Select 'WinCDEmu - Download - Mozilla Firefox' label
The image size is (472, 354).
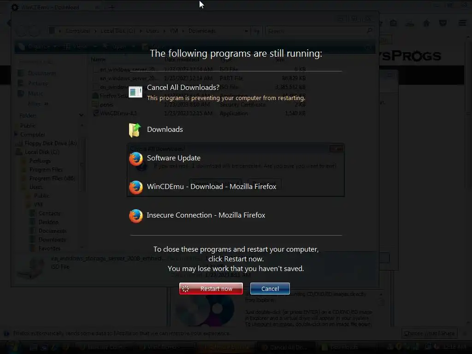212,187
